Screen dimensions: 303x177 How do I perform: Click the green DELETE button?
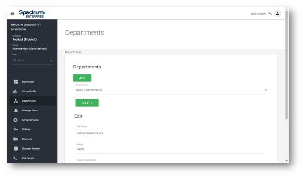click(x=87, y=103)
